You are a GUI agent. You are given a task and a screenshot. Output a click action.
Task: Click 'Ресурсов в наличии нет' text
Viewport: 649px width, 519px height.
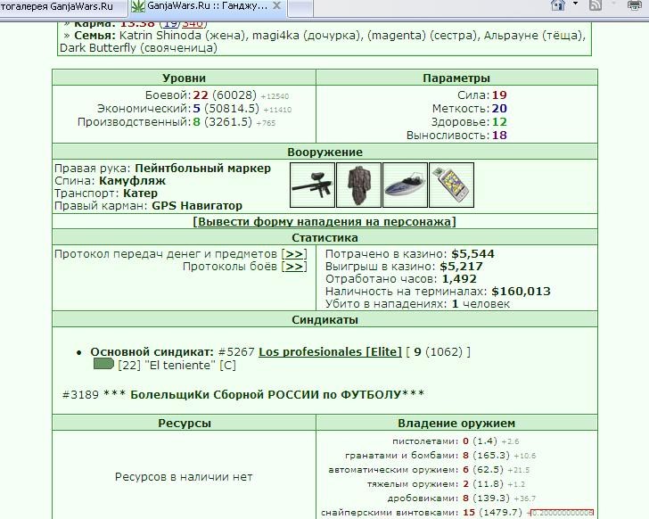(184, 477)
